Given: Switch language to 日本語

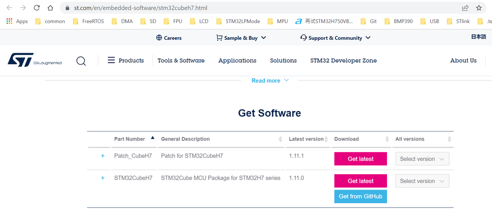Looking at the screenshot, I should tap(479, 37).
